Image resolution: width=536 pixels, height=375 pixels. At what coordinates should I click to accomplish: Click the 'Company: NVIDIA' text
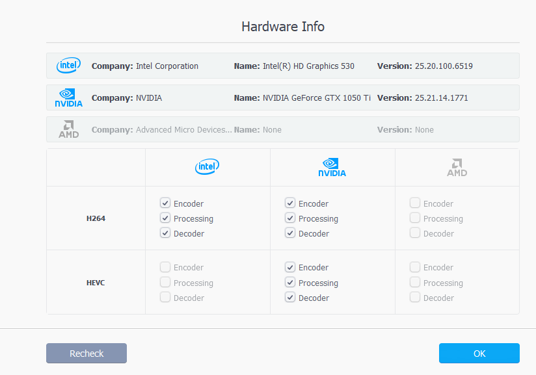127,97
